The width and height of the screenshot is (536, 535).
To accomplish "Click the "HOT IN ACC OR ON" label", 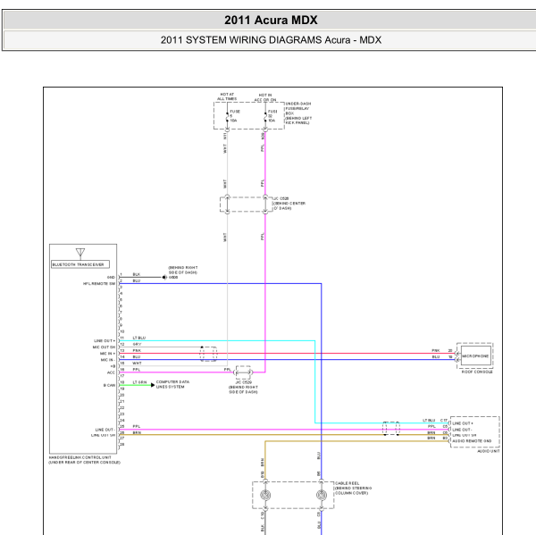I will (x=265, y=97).
